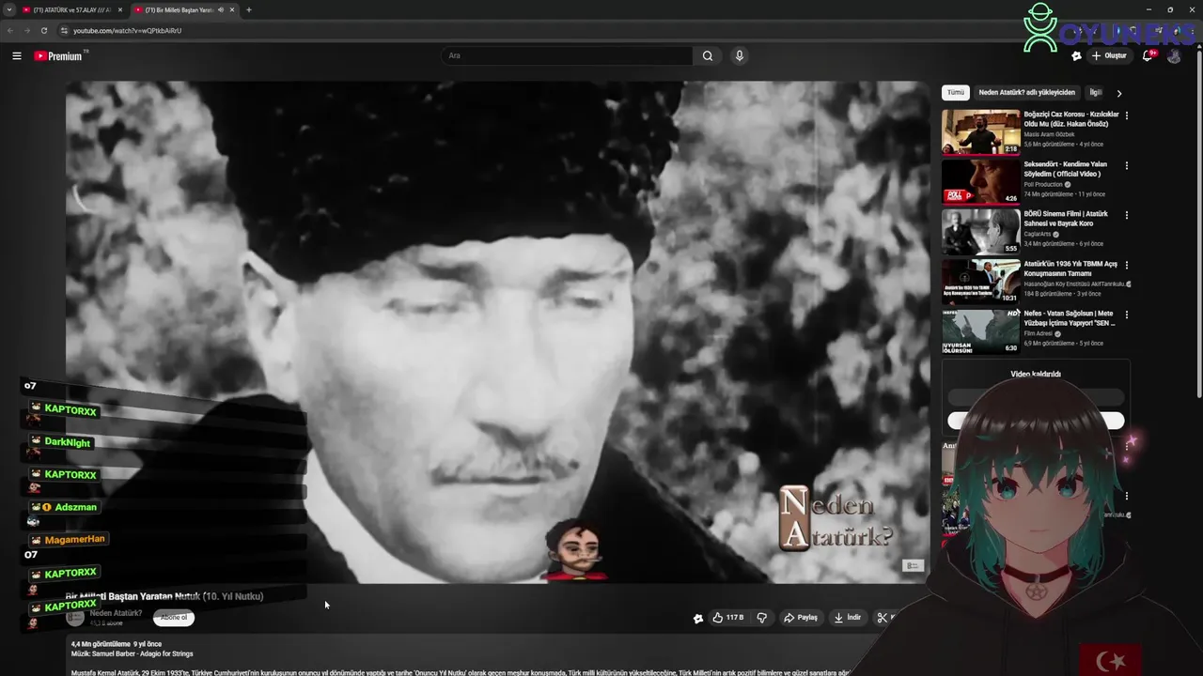Open a new browser tab
Image resolution: width=1203 pixels, height=676 pixels.
point(249,10)
